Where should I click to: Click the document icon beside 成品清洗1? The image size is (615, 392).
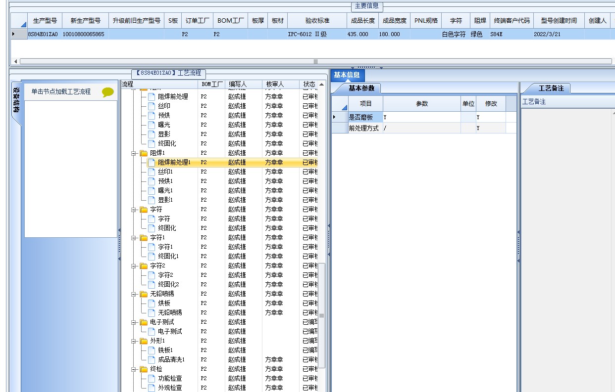(x=152, y=359)
